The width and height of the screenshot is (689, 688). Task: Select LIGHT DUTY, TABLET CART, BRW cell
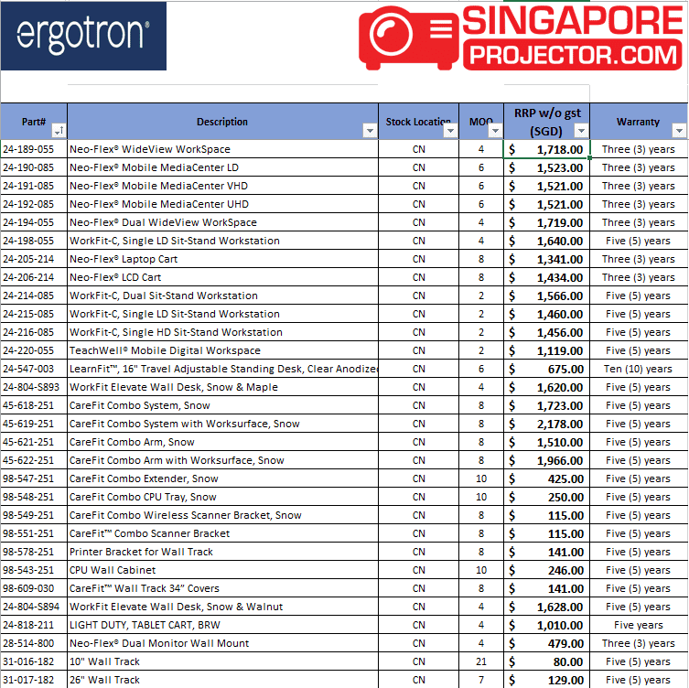[222, 625]
